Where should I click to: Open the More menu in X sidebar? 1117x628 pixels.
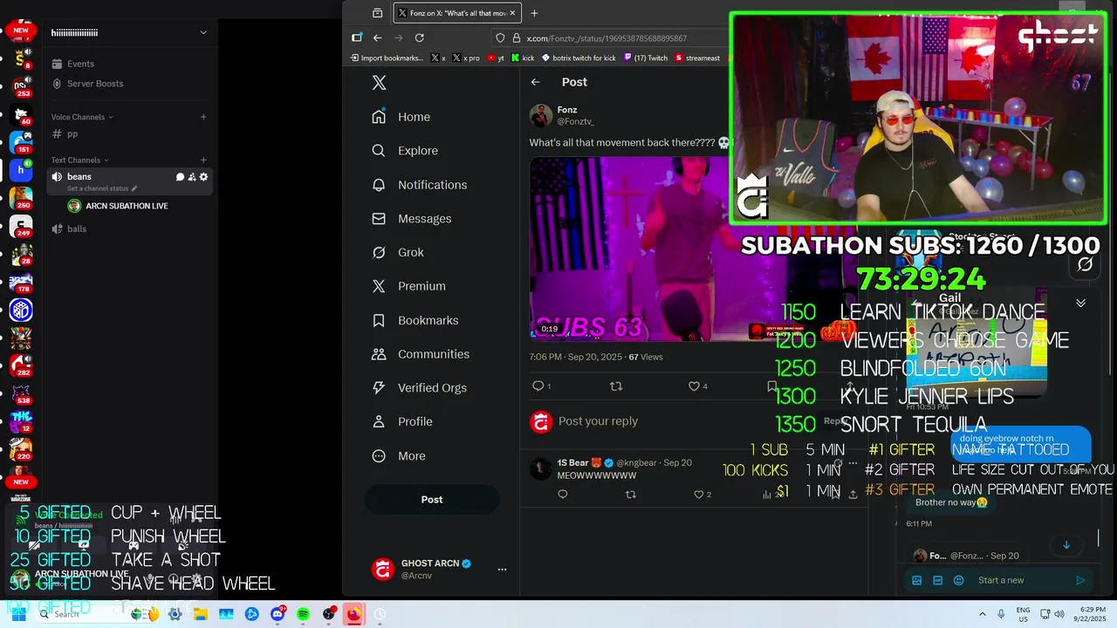(x=399, y=455)
